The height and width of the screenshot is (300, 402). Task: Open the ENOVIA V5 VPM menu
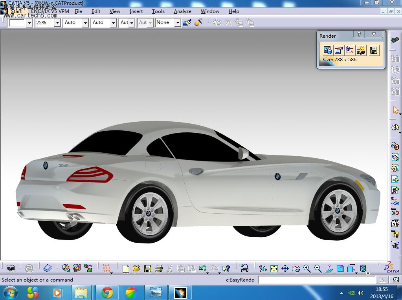coord(50,11)
